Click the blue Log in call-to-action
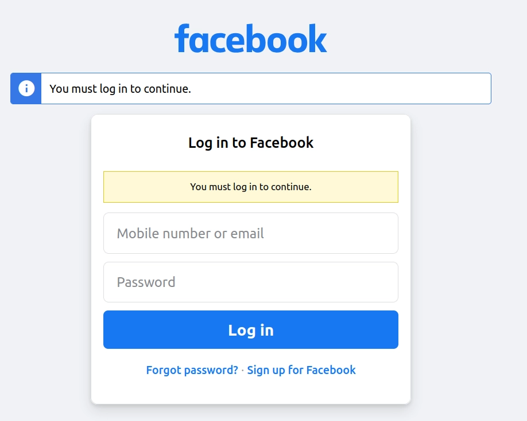Screen dimensions: 527x421 pos(251,329)
